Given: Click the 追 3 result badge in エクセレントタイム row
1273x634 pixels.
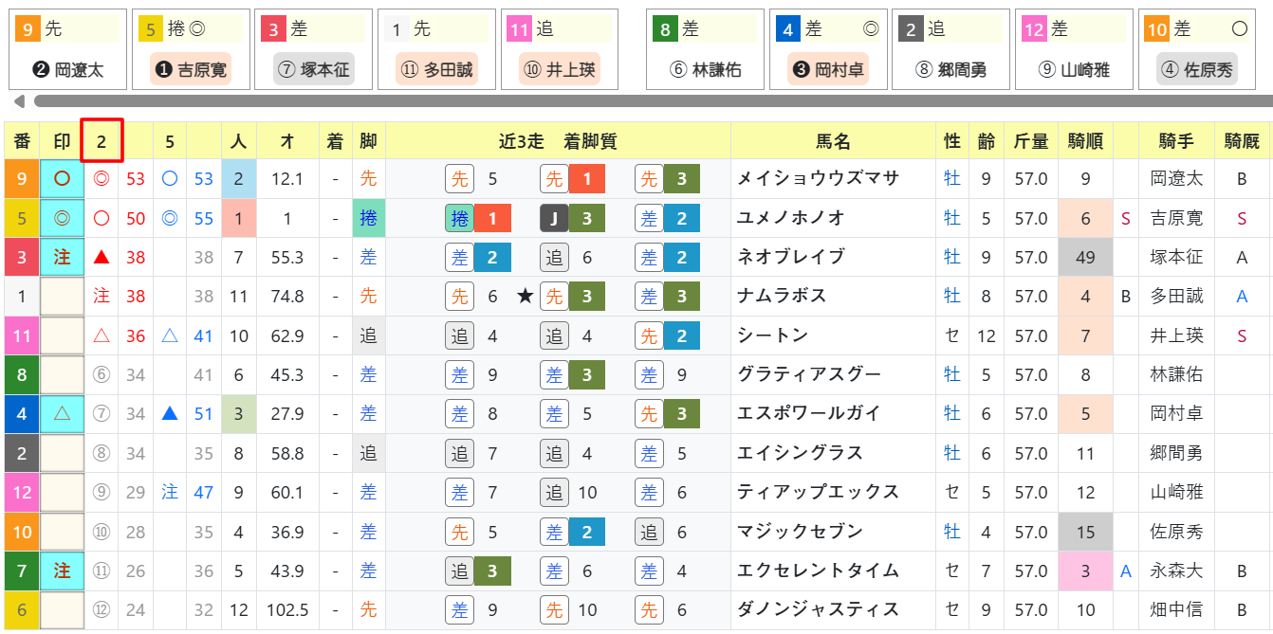Looking at the screenshot, I should pos(478,571).
